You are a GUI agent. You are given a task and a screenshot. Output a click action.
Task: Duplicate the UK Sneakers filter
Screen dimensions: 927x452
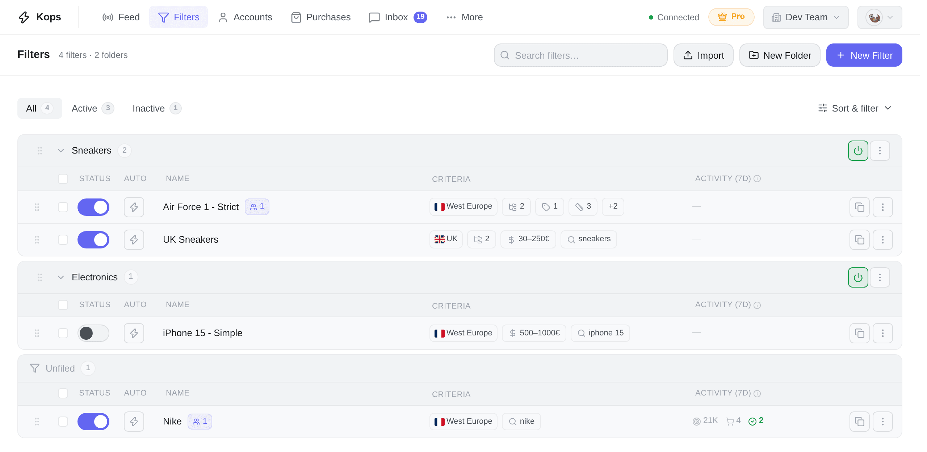point(860,240)
